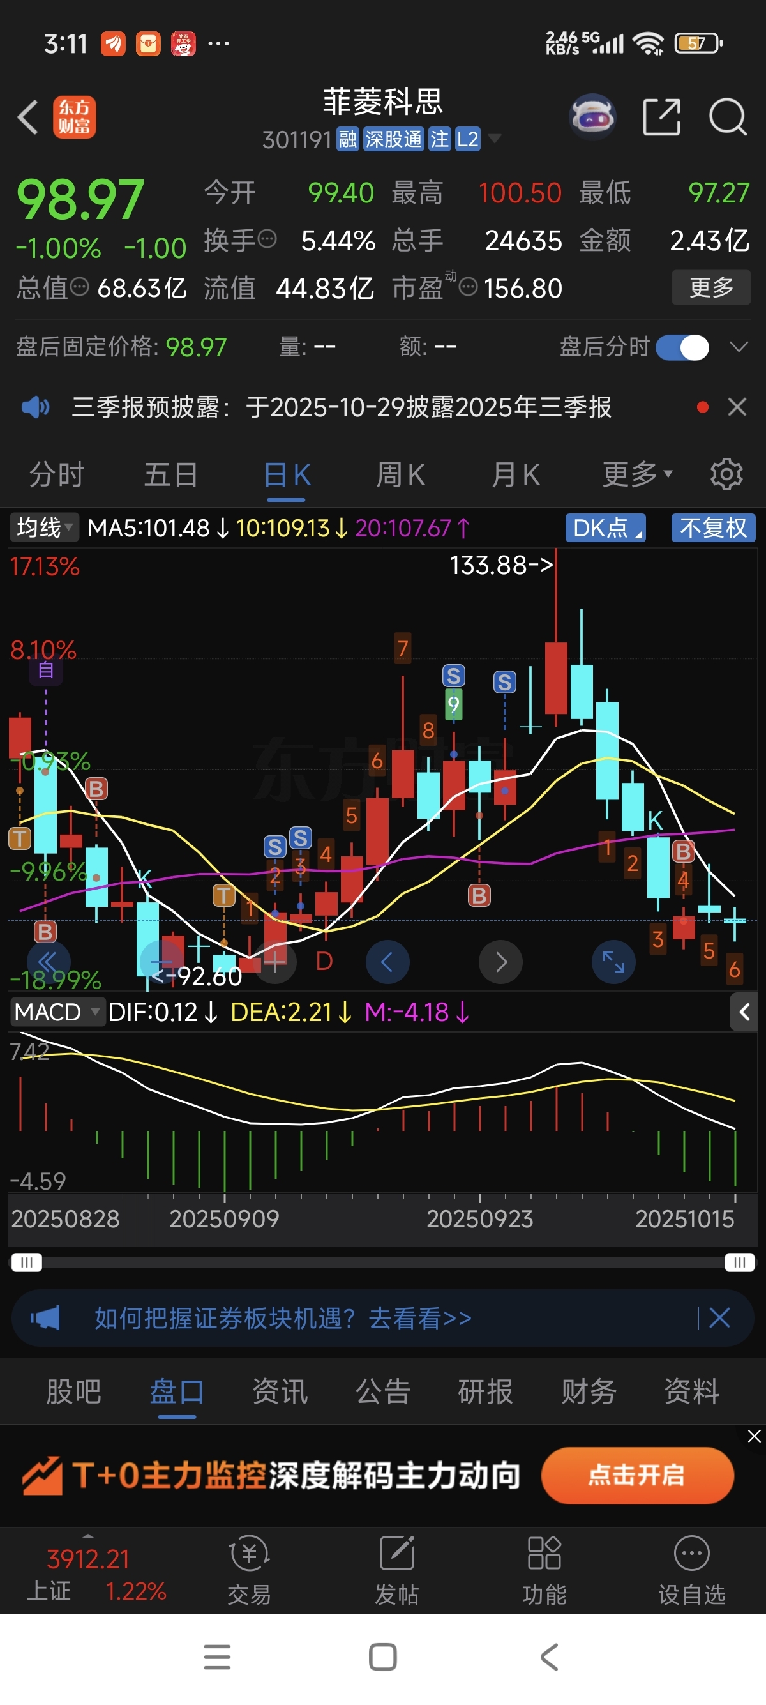Tap 点击开启 orange button
Screen dimensions: 766x1705
pyautogui.click(x=638, y=1475)
